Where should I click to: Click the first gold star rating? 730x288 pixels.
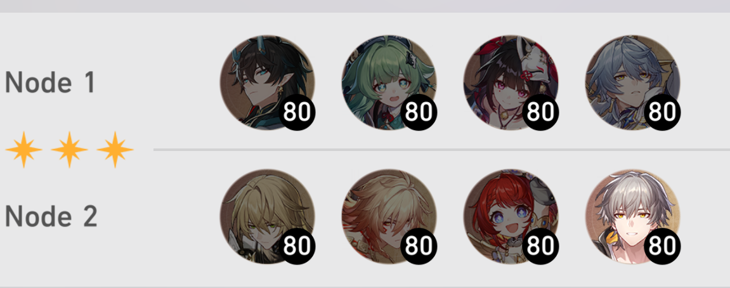click(x=23, y=150)
